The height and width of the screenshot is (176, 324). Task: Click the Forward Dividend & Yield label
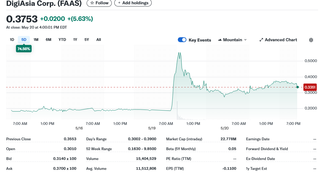(x=267, y=149)
